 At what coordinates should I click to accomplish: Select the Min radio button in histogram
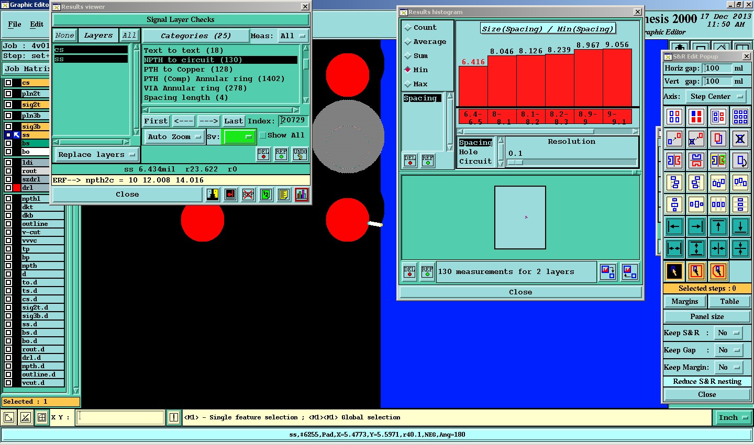click(408, 70)
